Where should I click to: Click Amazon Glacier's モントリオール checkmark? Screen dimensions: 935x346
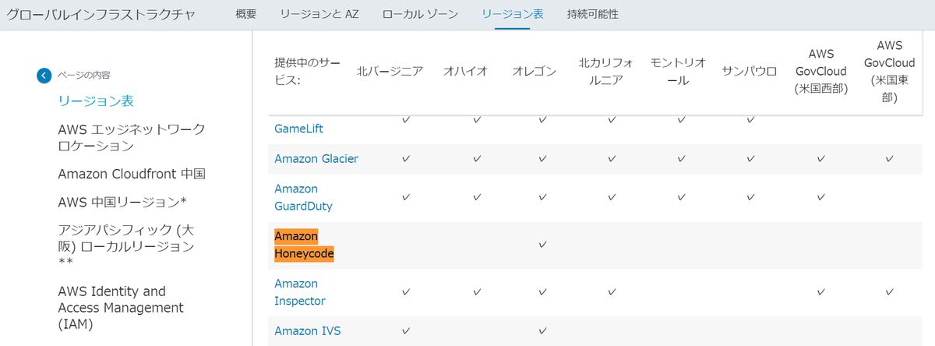point(681,158)
